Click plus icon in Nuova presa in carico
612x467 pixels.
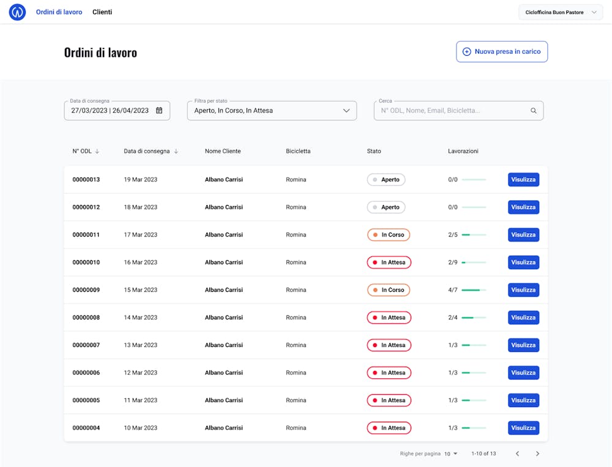tap(466, 52)
